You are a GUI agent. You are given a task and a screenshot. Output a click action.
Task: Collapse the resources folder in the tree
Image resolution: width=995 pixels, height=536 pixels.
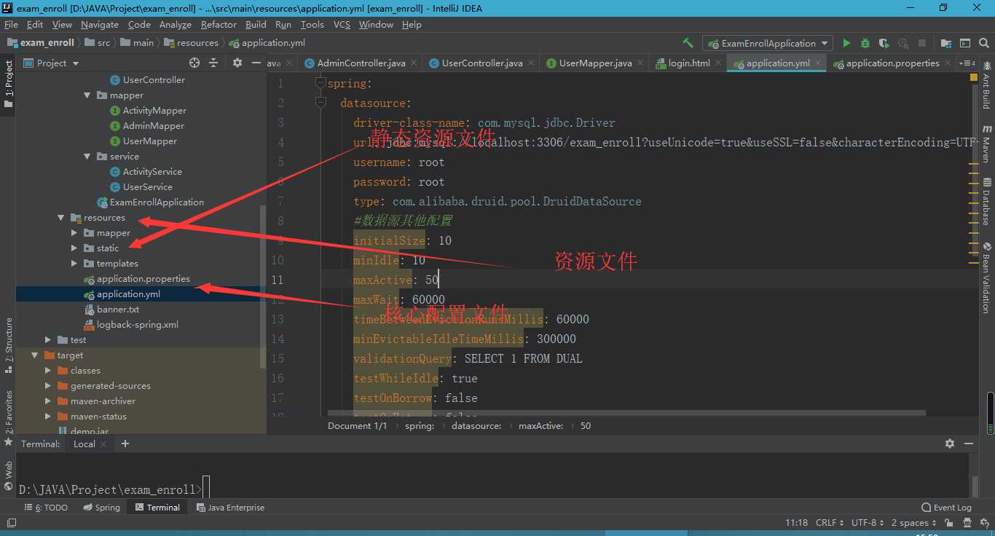(x=61, y=218)
